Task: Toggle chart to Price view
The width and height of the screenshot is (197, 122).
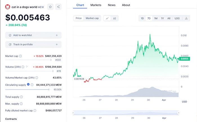Action: [79, 18]
